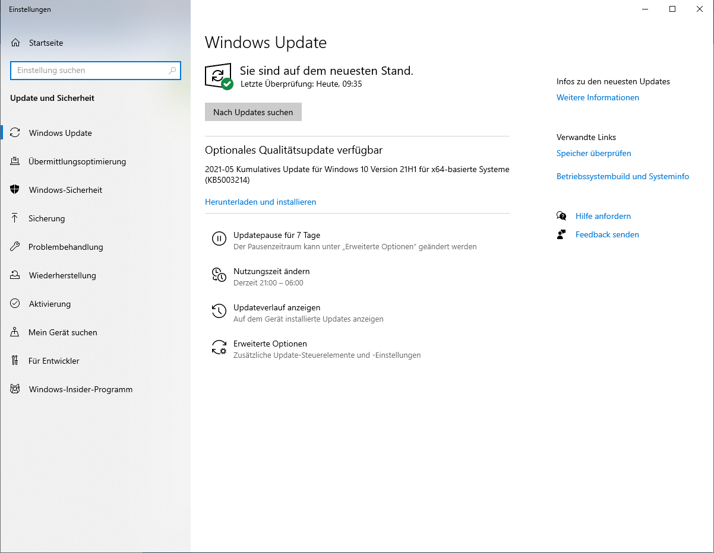Viewport: 714px width, 553px height.
Task: Click the Hilfe anfordern link
Action: (x=603, y=216)
